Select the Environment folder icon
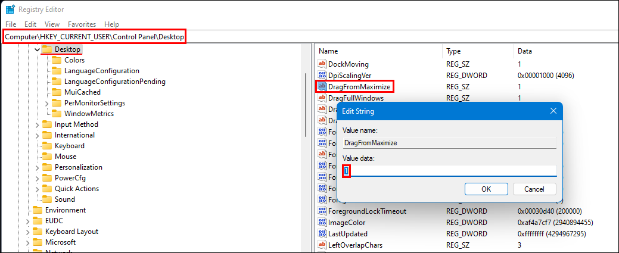Image resolution: width=619 pixels, height=253 pixels. click(x=38, y=210)
